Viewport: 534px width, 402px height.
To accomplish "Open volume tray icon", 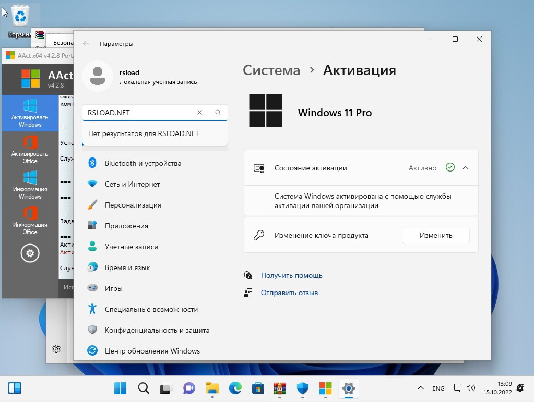I will pyautogui.click(x=471, y=388).
